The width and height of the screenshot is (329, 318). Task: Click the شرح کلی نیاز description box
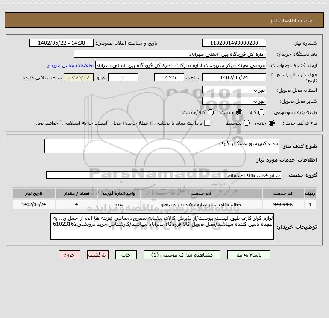coord(162,146)
